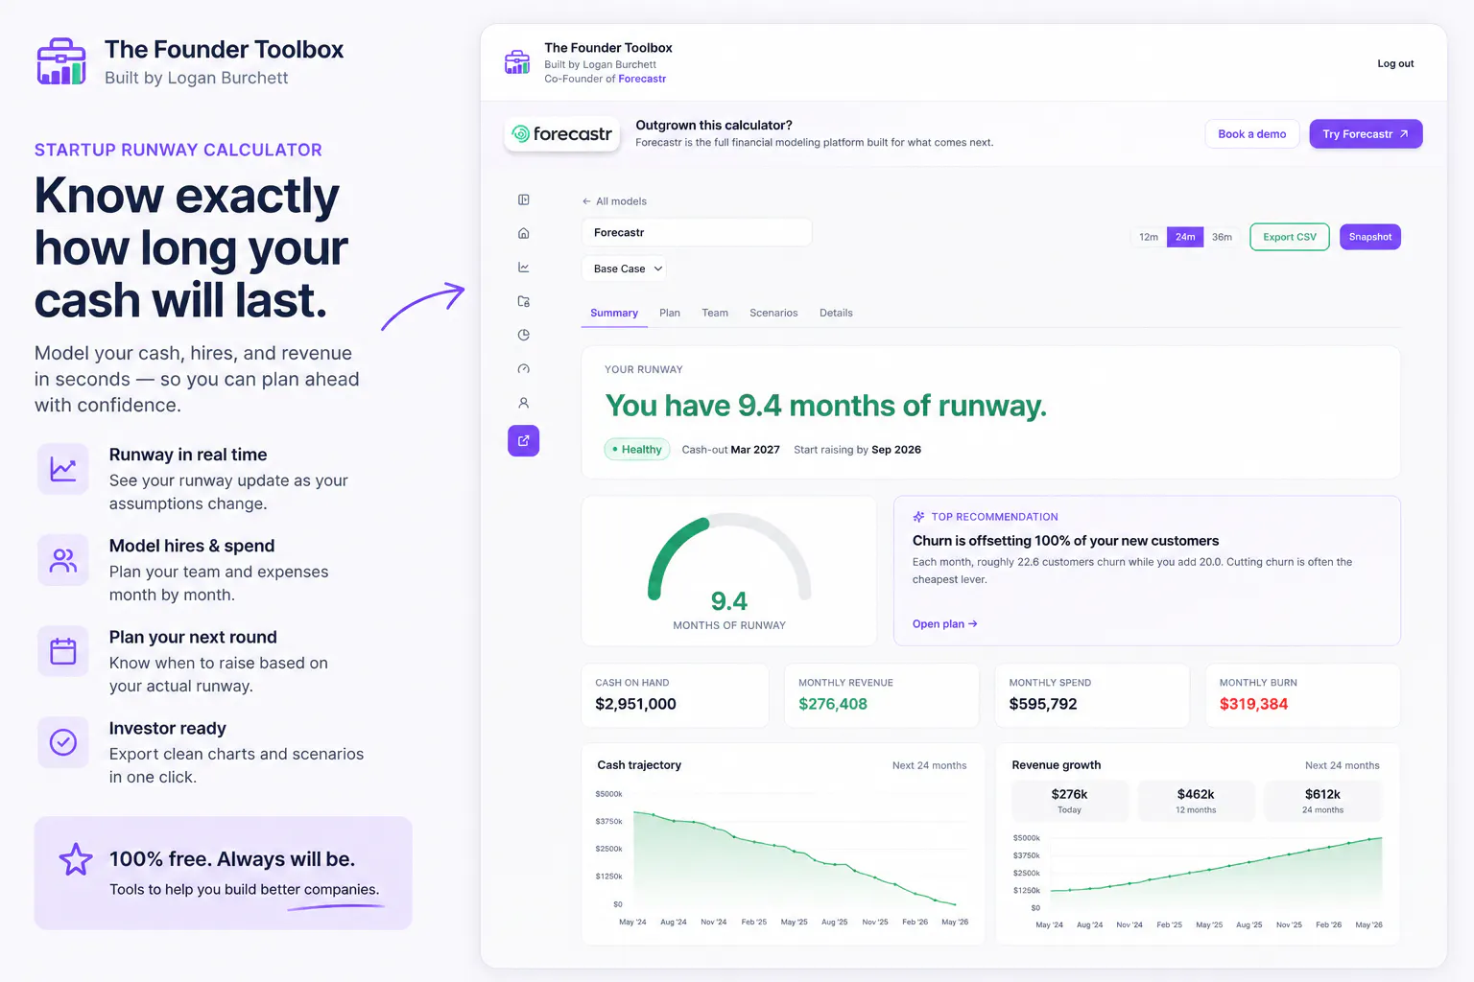Open the line chart icon in sidebar
1474x982 pixels.
point(523,268)
